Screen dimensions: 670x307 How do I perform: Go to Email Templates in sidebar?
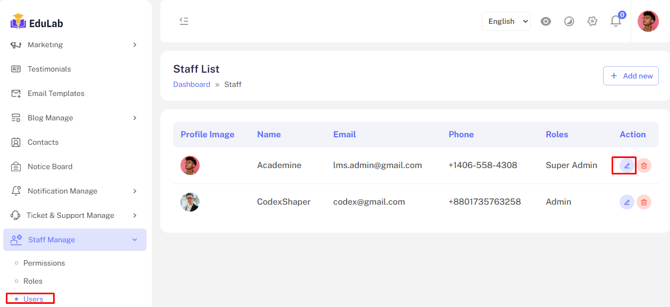[x=56, y=93]
